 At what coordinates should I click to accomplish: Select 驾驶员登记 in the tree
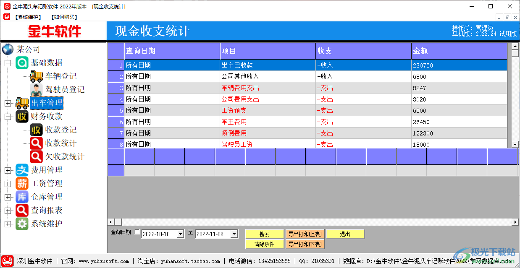click(65, 90)
